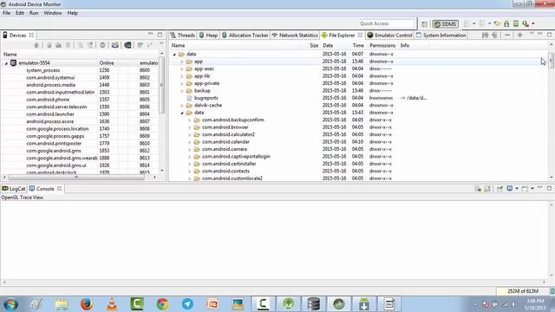Click the Quick Access search field
The image size is (555, 312).
click(x=386, y=23)
